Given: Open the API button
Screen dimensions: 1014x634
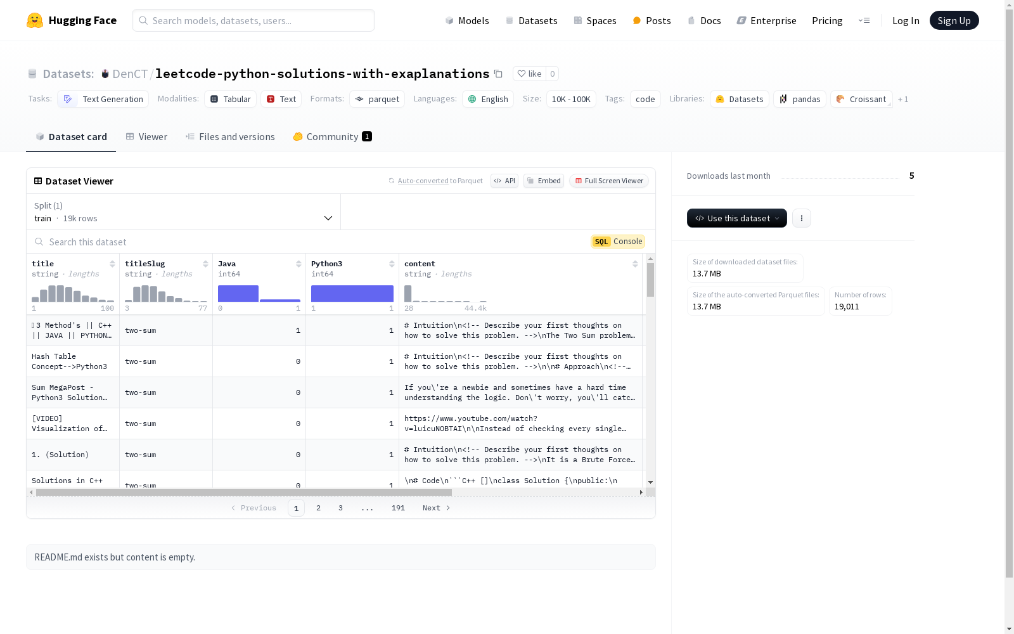Looking at the screenshot, I should (x=504, y=181).
